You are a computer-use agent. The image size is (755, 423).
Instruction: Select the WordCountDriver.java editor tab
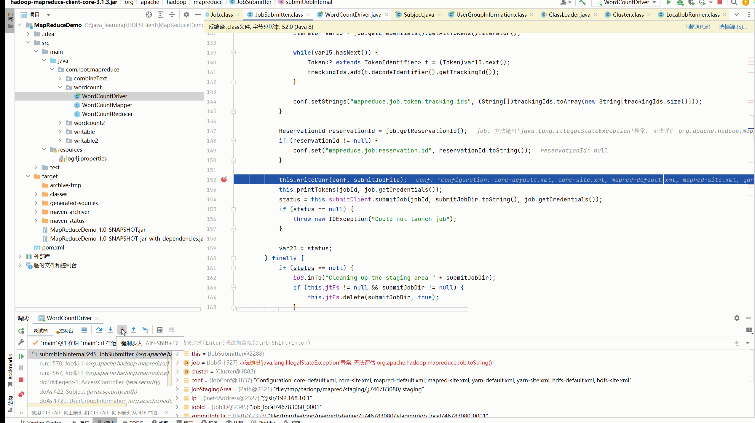point(352,14)
